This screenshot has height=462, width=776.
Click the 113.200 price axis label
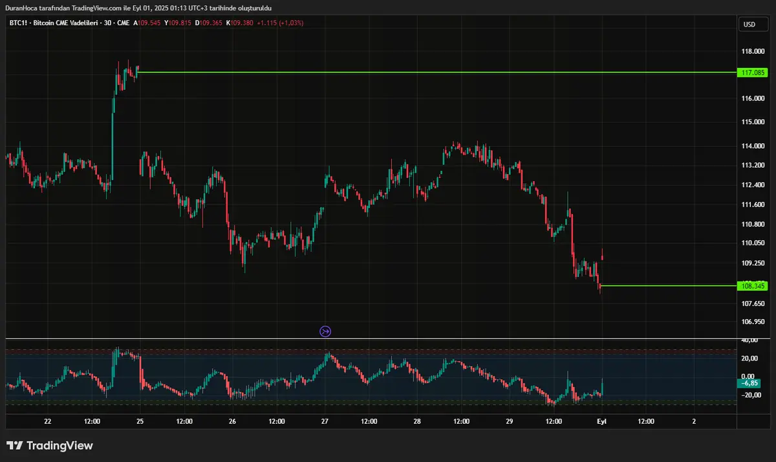tap(753, 165)
